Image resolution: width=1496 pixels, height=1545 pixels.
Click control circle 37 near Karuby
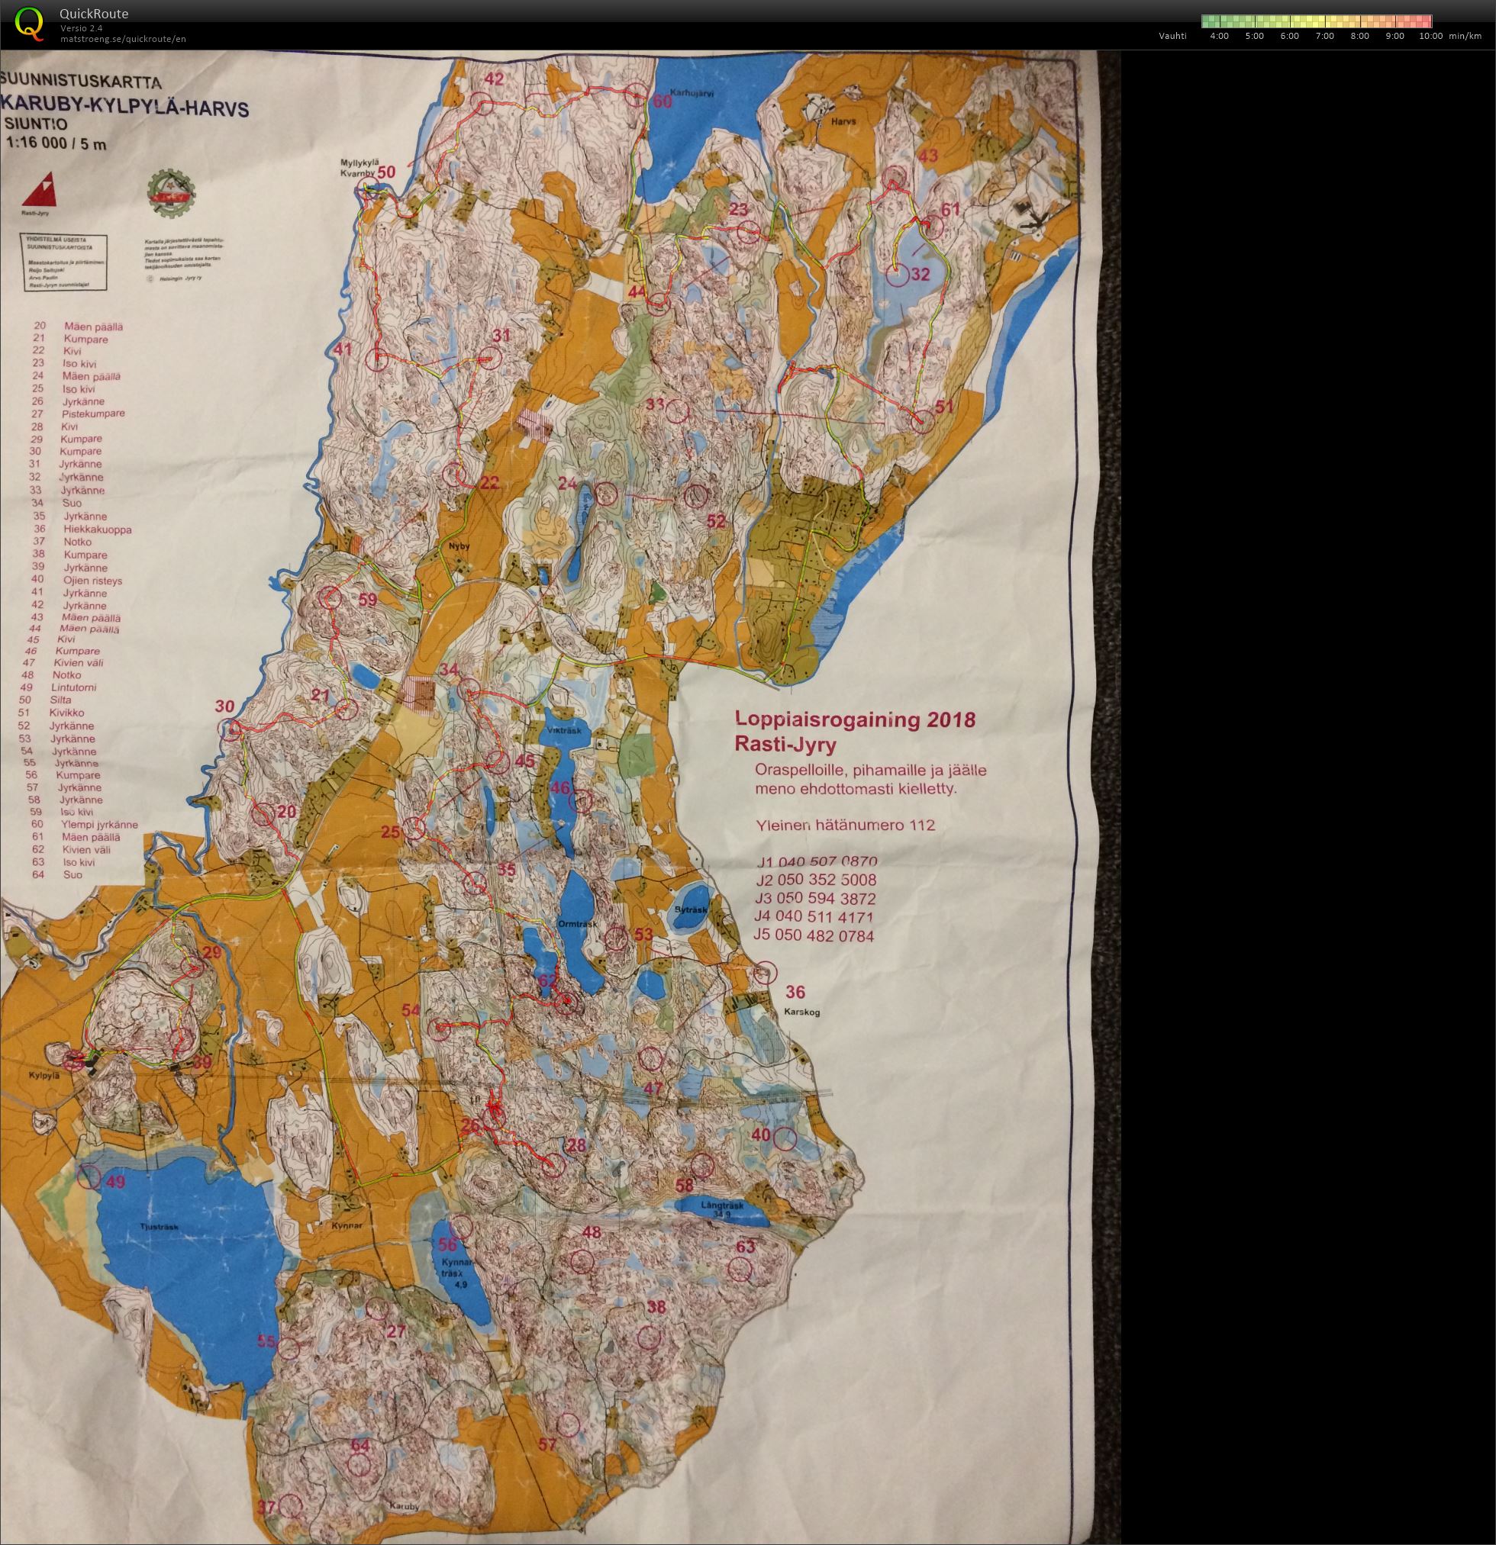point(291,1505)
